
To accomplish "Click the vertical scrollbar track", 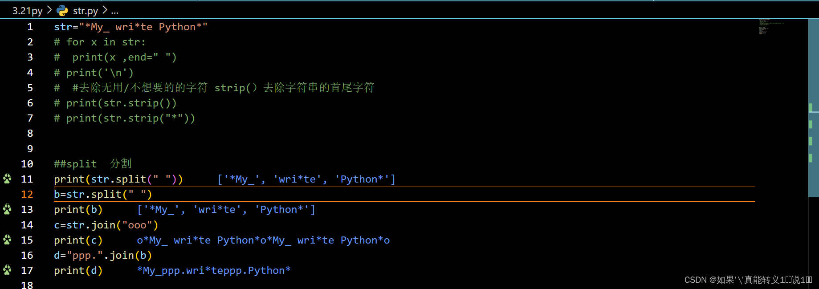I will (814, 154).
